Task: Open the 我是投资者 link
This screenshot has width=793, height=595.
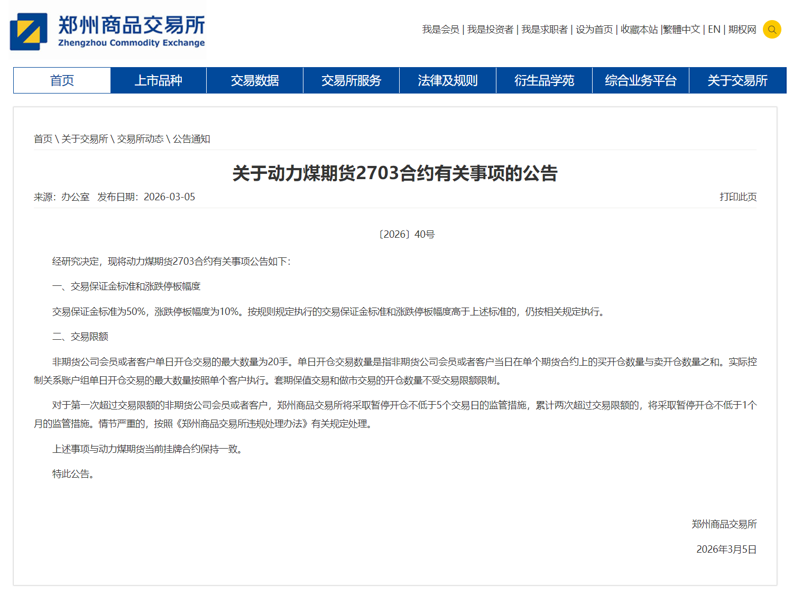Action: click(490, 30)
